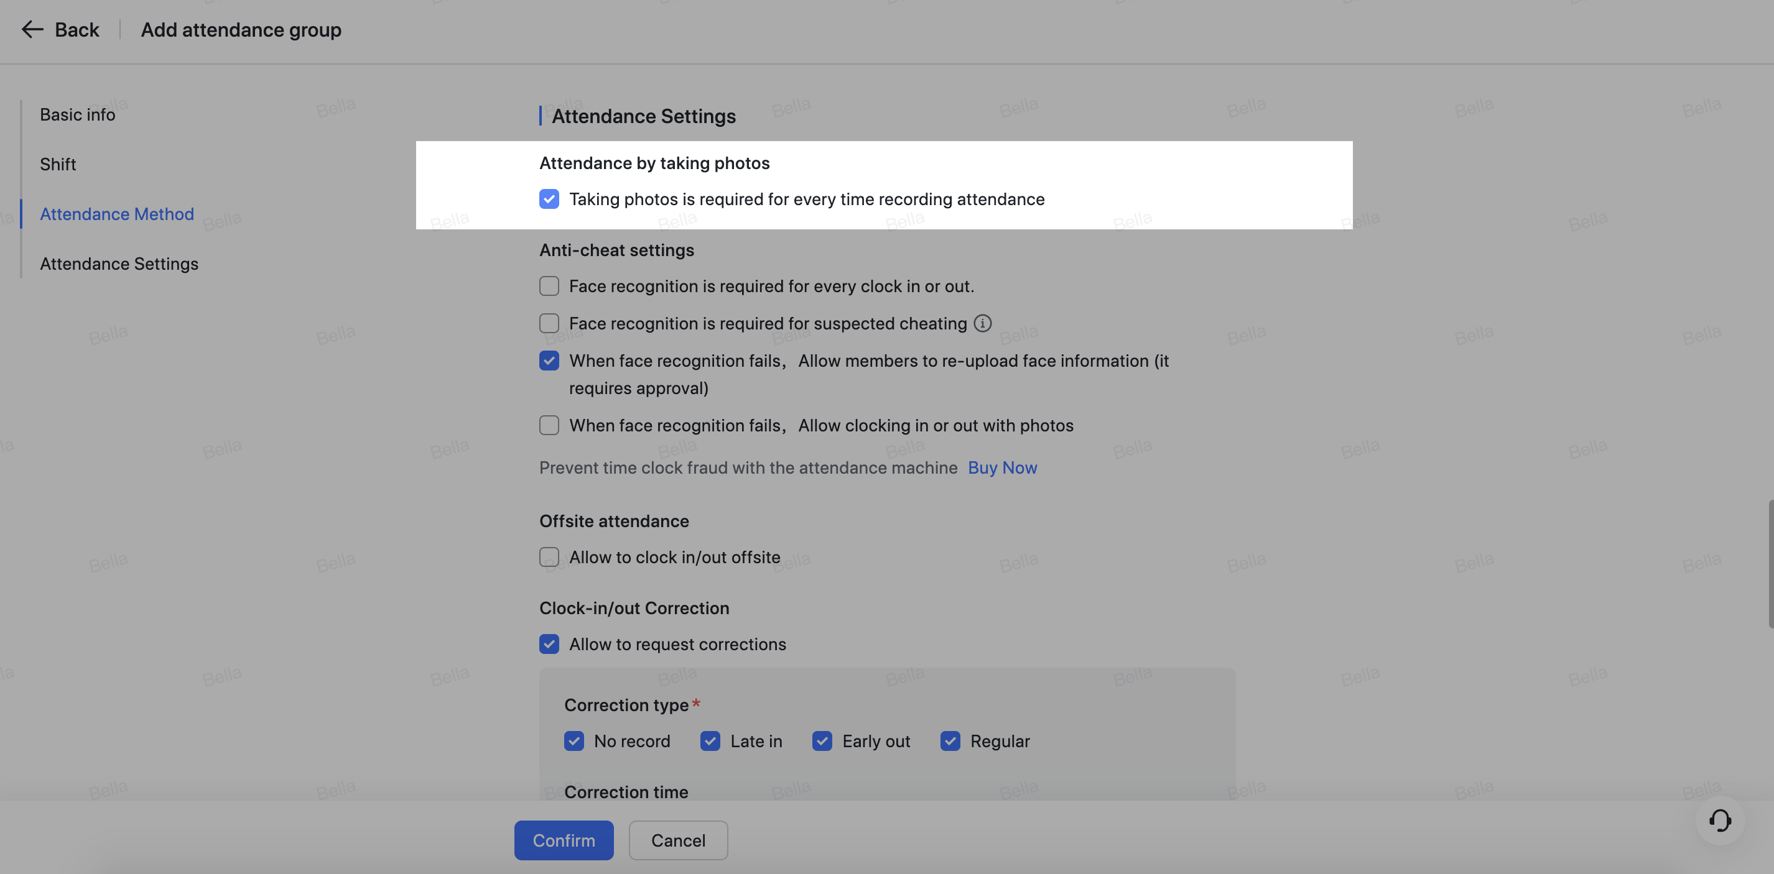The image size is (1774, 874).
Task: Click the Cancel button
Action: pos(677,840)
